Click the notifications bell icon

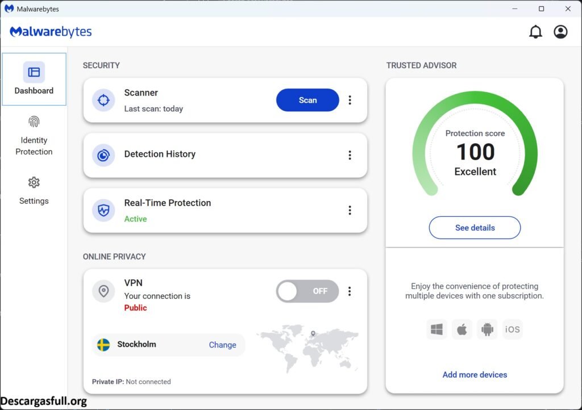(x=535, y=32)
